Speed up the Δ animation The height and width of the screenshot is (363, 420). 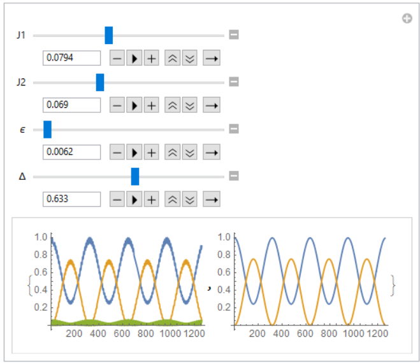click(x=172, y=199)
